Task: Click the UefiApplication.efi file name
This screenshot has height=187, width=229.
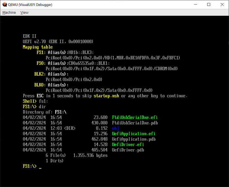Action: 133,134
